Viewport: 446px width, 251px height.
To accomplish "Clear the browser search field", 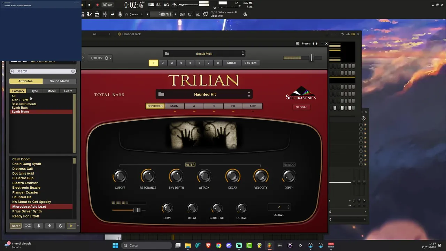I will [x=73, y=71].
